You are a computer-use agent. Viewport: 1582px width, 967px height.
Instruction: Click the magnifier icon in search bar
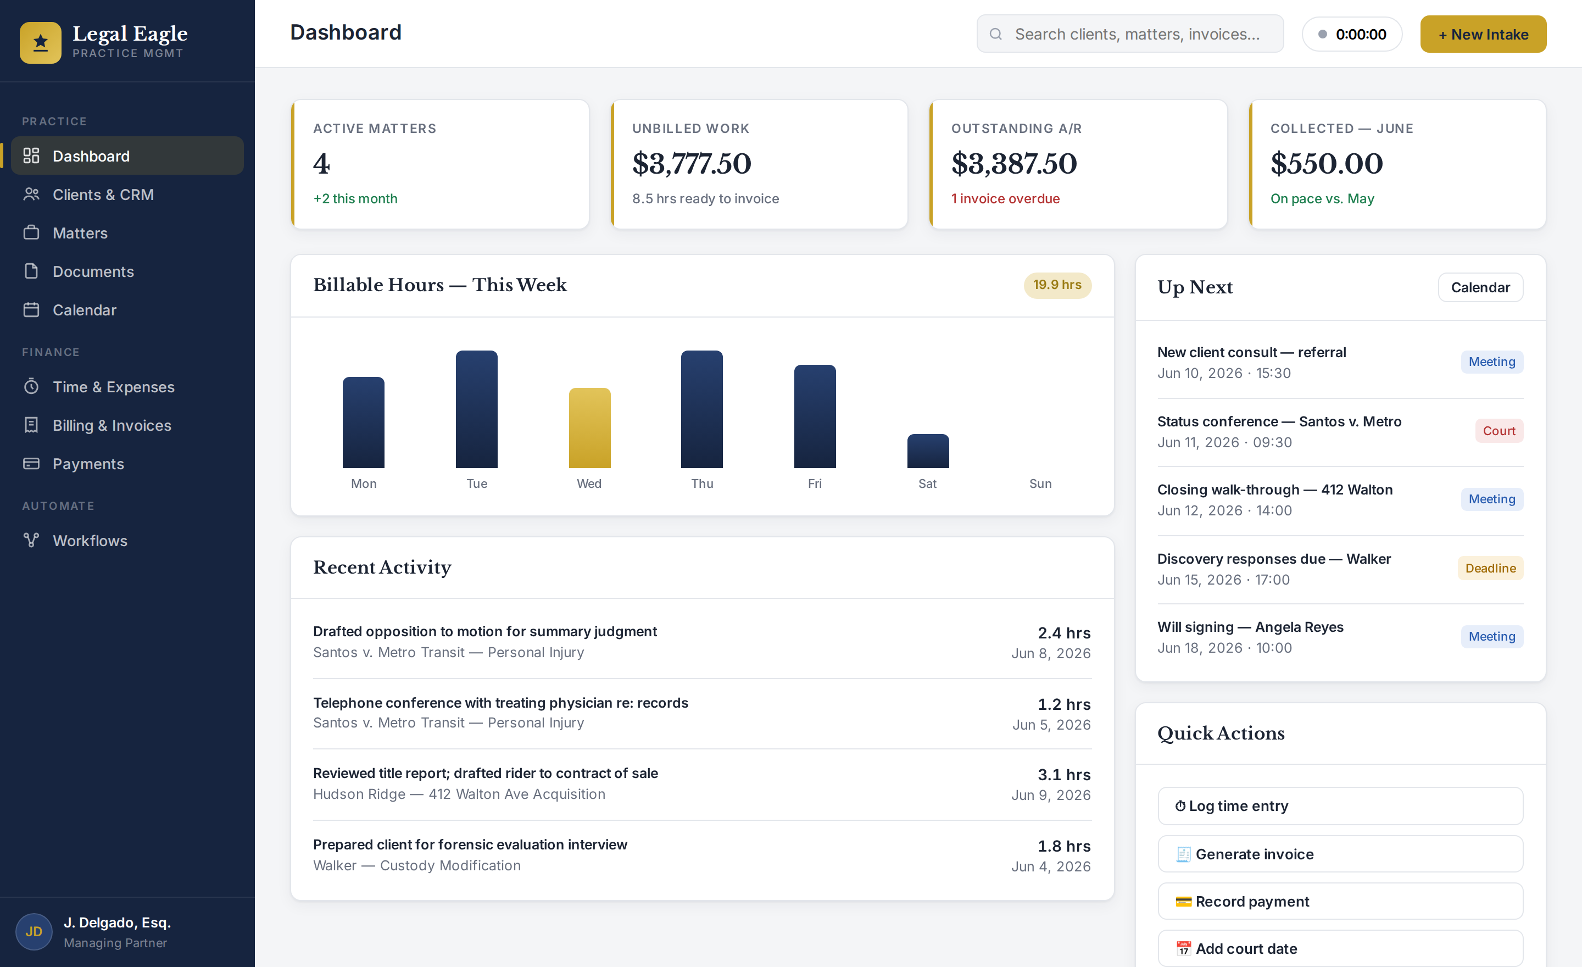coord(996,34)
